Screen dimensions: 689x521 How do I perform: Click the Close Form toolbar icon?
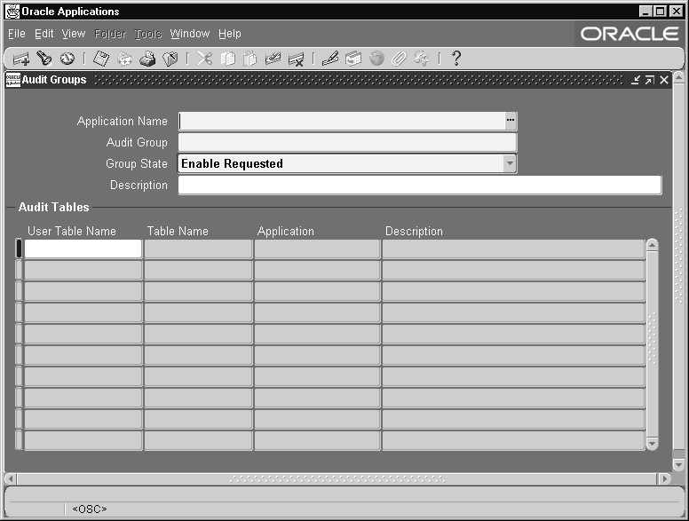pyautogui.click(x=170, y=59)
